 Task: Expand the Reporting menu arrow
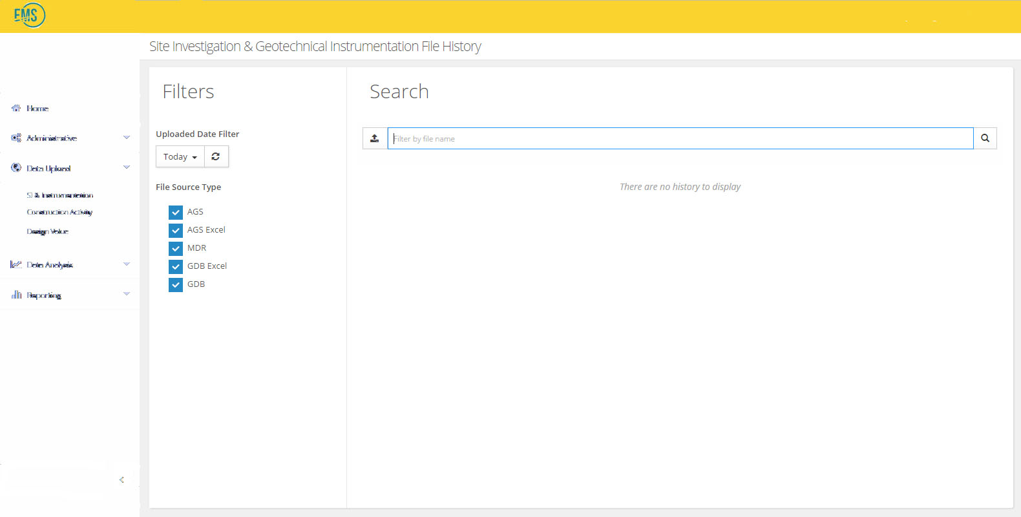[127, 294]
